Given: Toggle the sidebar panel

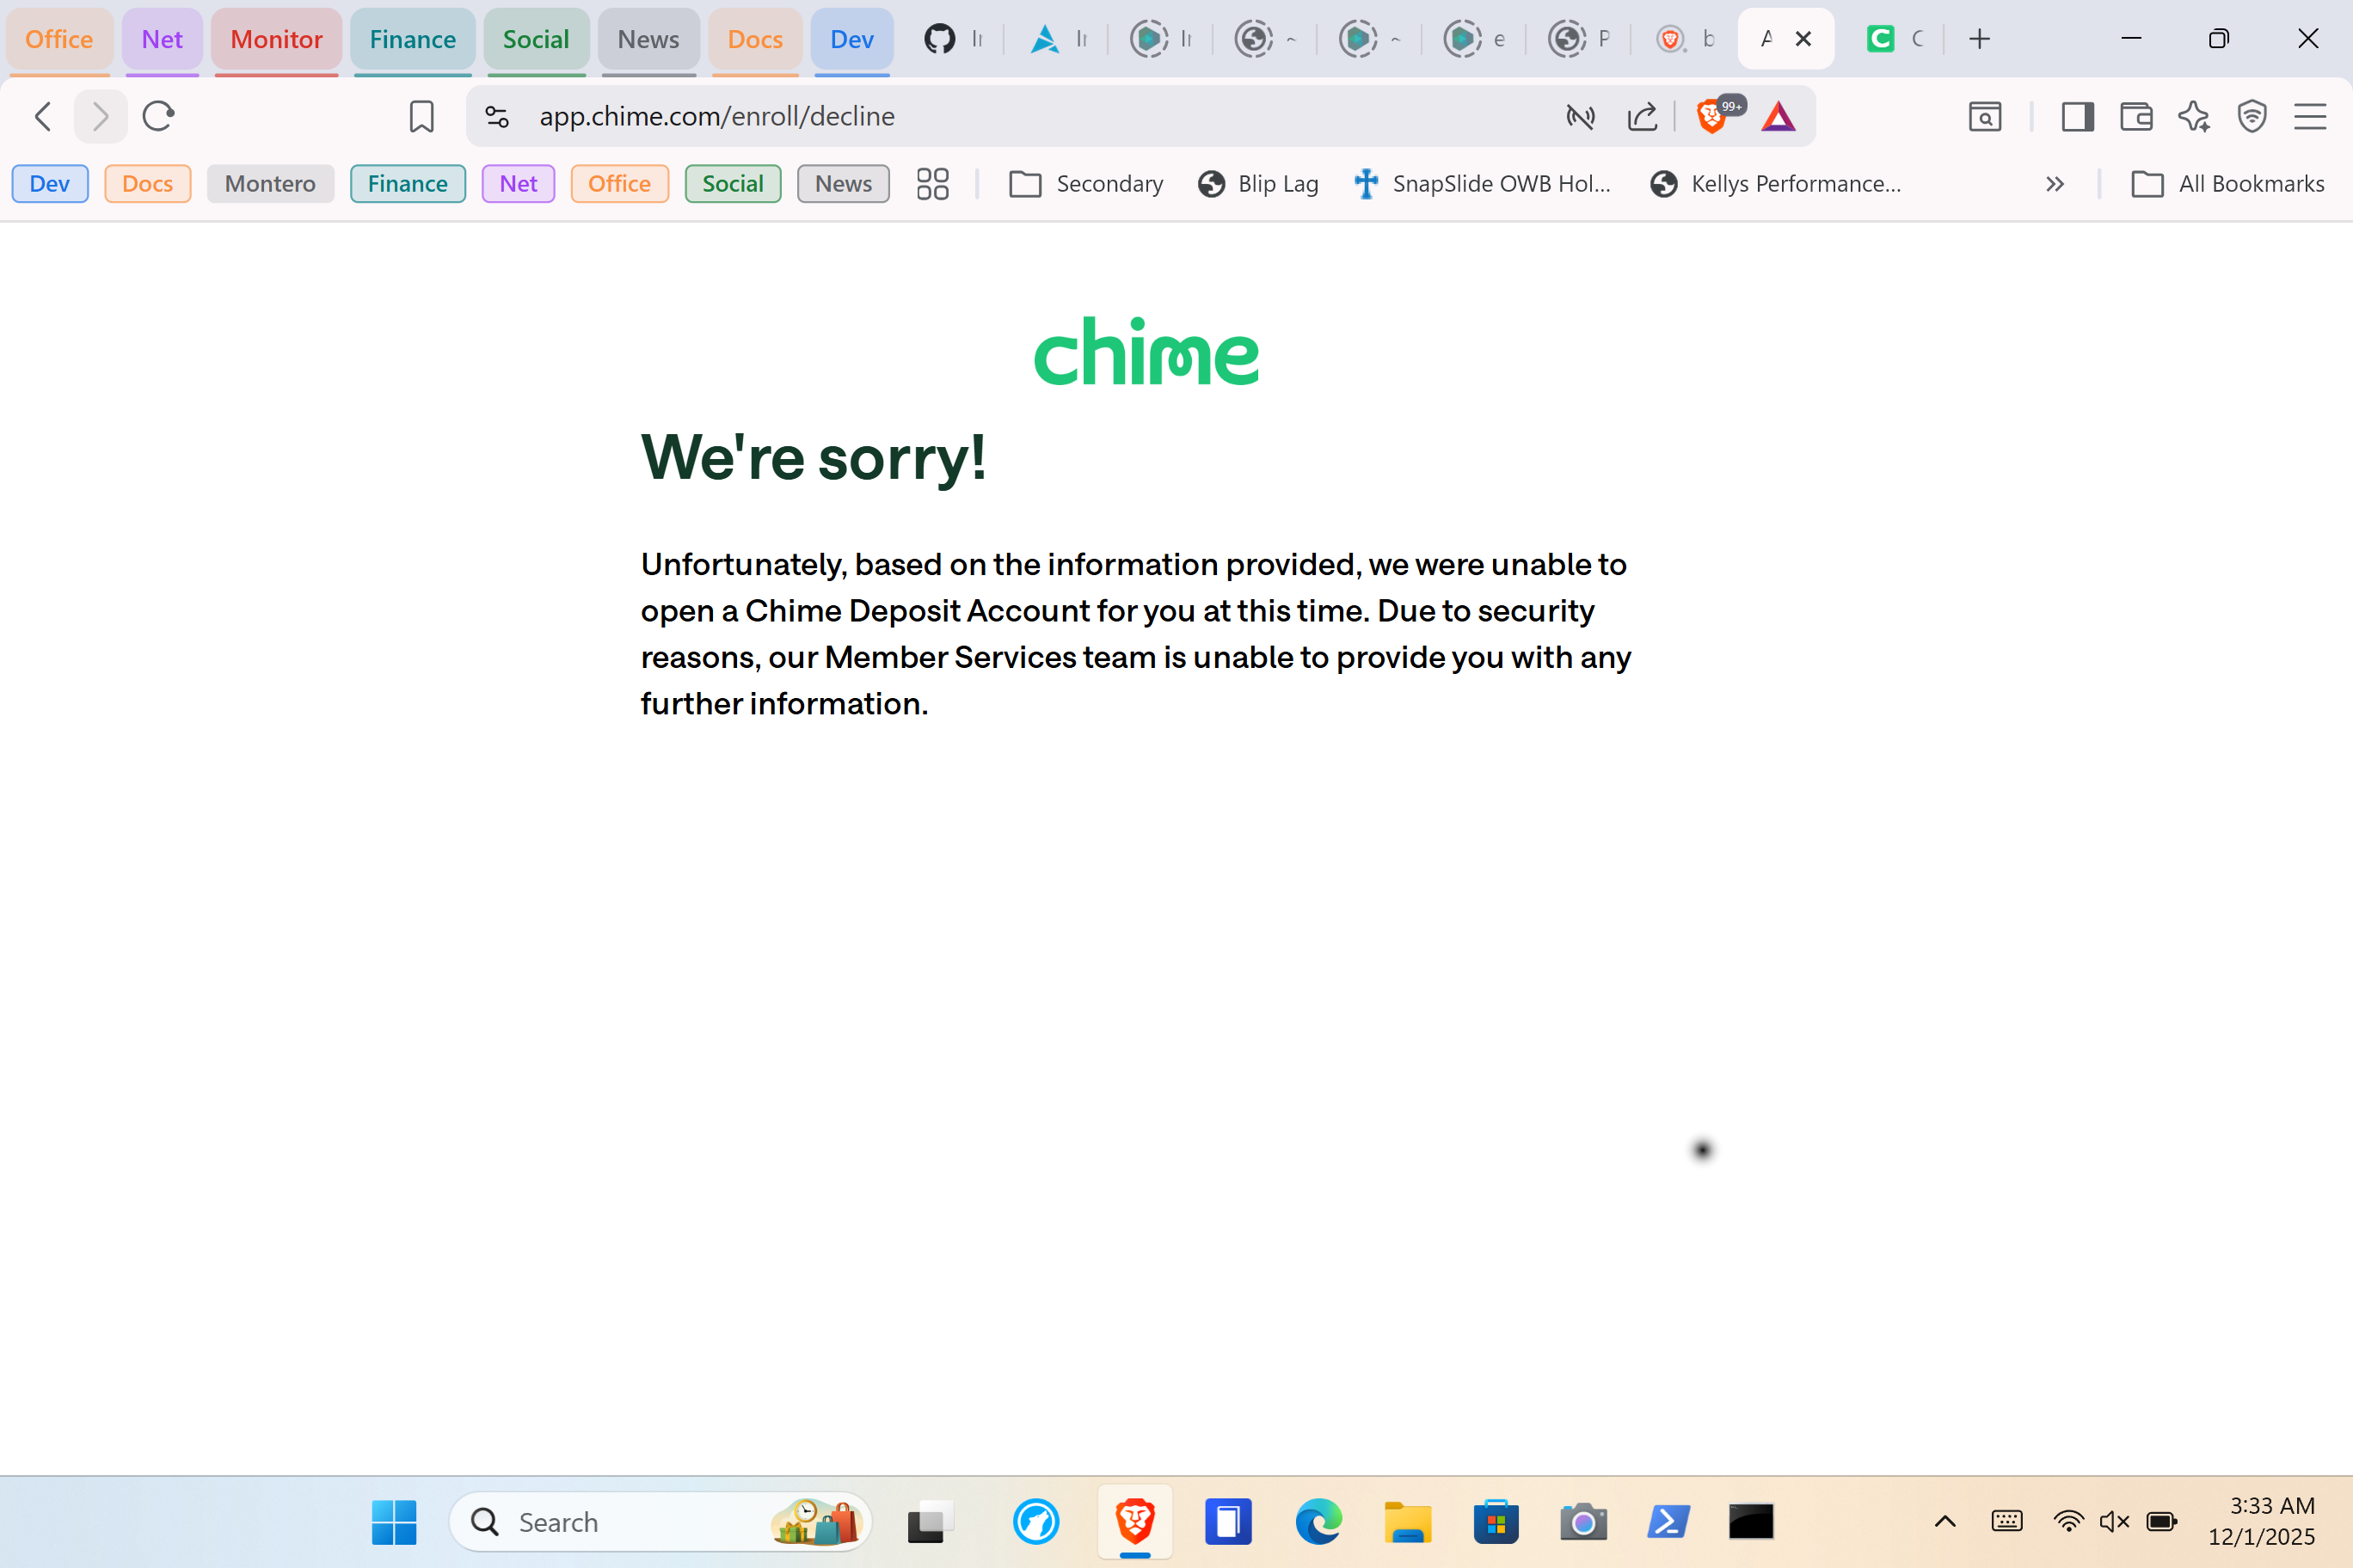Looking at the screenshot, I should coord(2077,117).
